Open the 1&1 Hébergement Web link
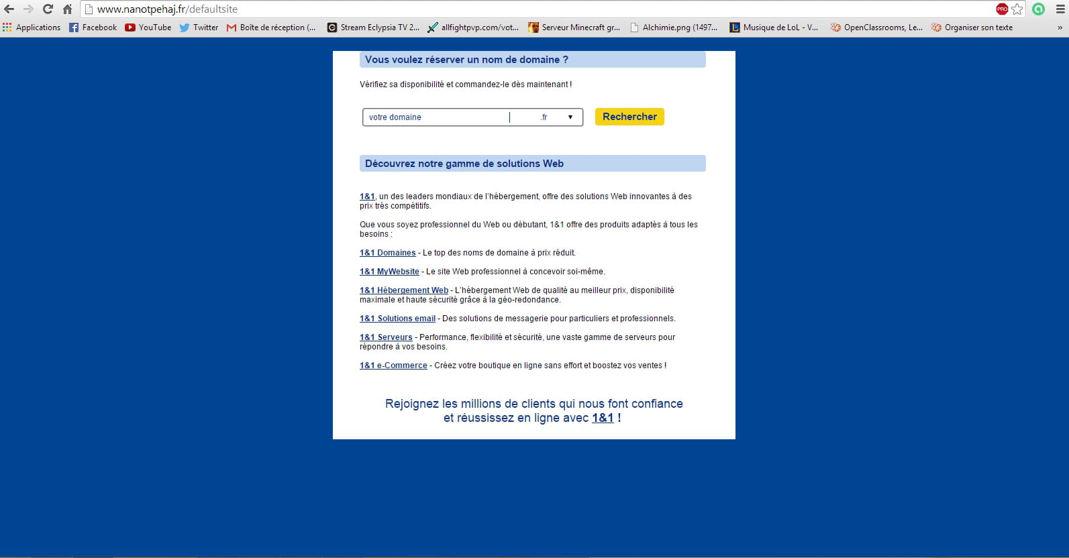1069x558 pixels. pyautogui.click(x=404, y=290)
